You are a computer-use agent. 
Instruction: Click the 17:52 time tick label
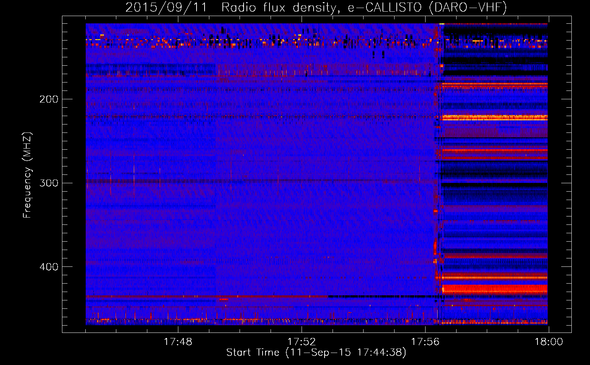pyautogui.click(x=302, y=342)
